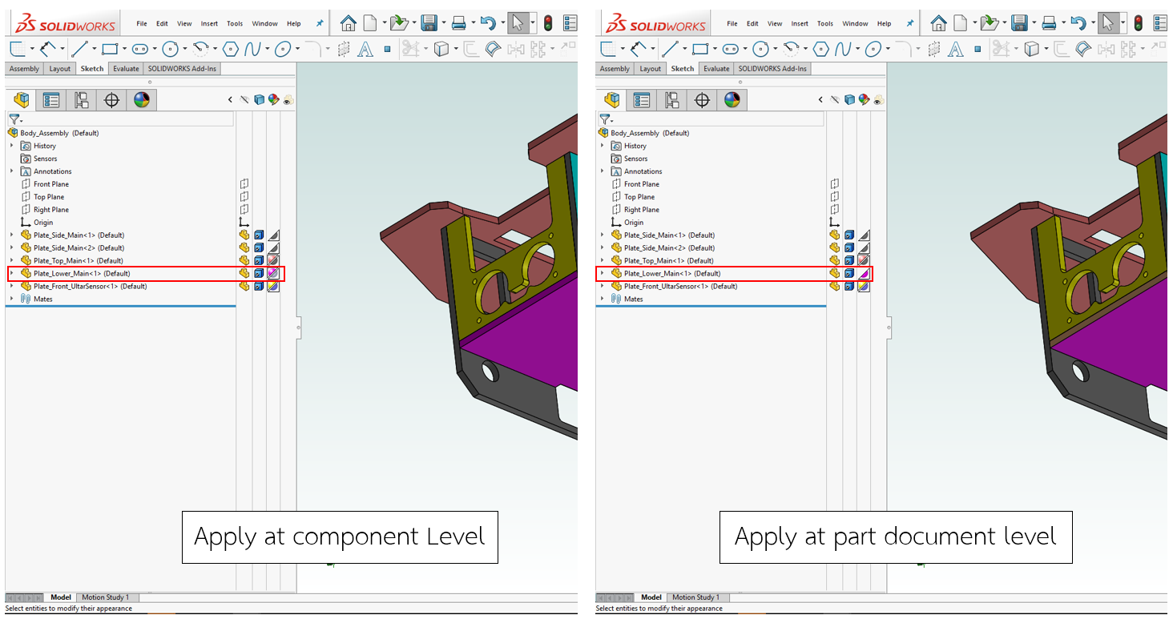Toggle hide/show for Plate_Side_Main<1> in the left window

point(244,235)
